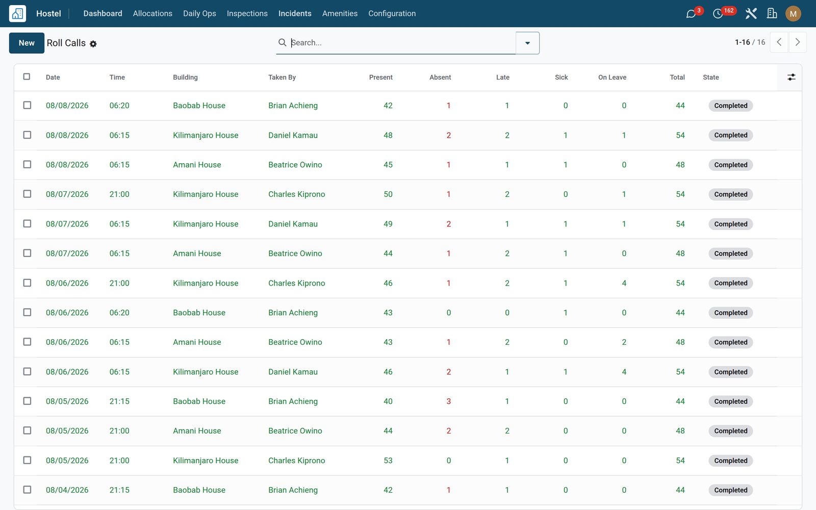Open the company building icon
816x510 pixels.
click(x=772, y=14)
